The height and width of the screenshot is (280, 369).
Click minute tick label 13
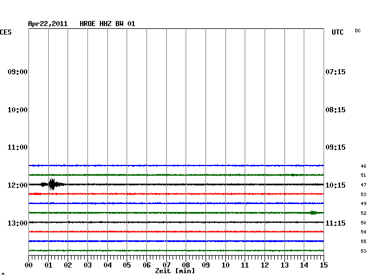tap(284, 265)
